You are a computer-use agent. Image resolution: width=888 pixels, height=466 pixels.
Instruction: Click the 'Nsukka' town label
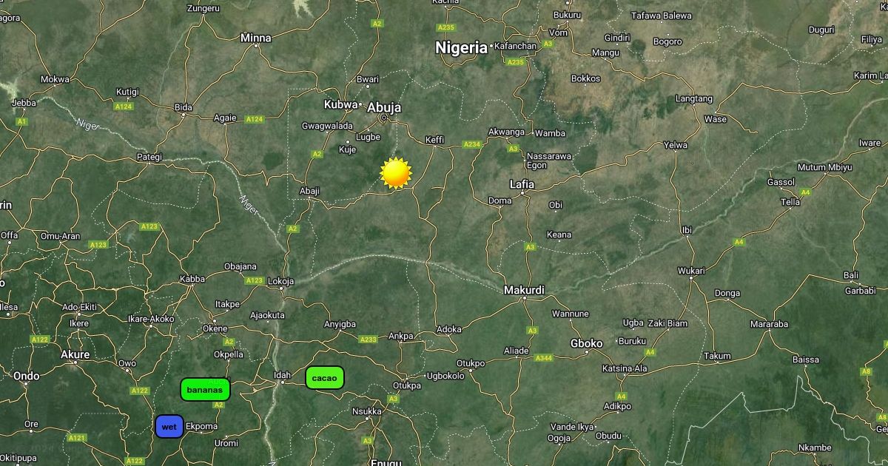point(367,411)
